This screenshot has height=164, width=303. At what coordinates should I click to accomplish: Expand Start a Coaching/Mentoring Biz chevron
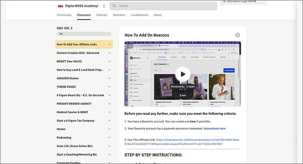tap(109, 155)
